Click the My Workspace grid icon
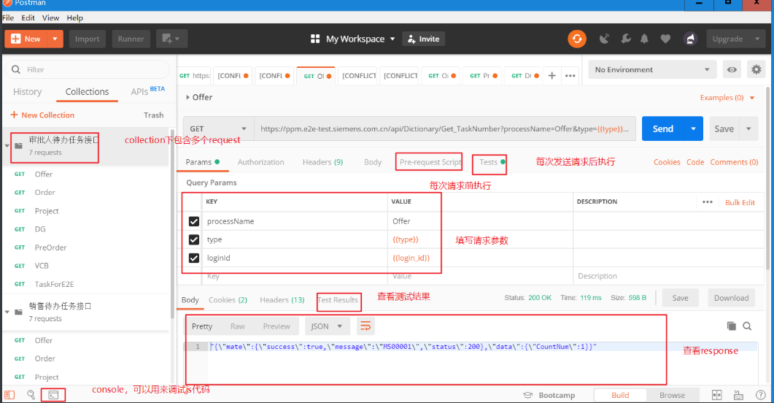Screen dimensions: 774x403 (315, 39)
